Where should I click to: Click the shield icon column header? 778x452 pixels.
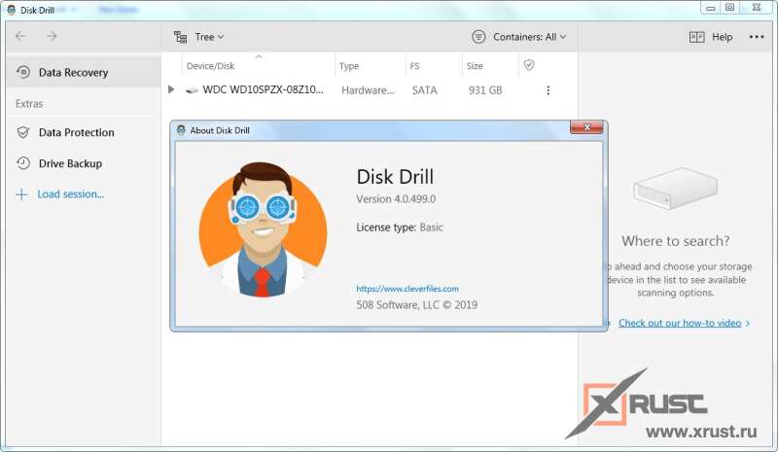point(529,65)
